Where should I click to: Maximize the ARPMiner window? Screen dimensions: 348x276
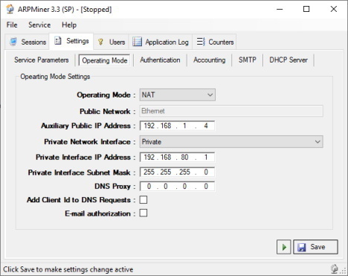[306, 9]
